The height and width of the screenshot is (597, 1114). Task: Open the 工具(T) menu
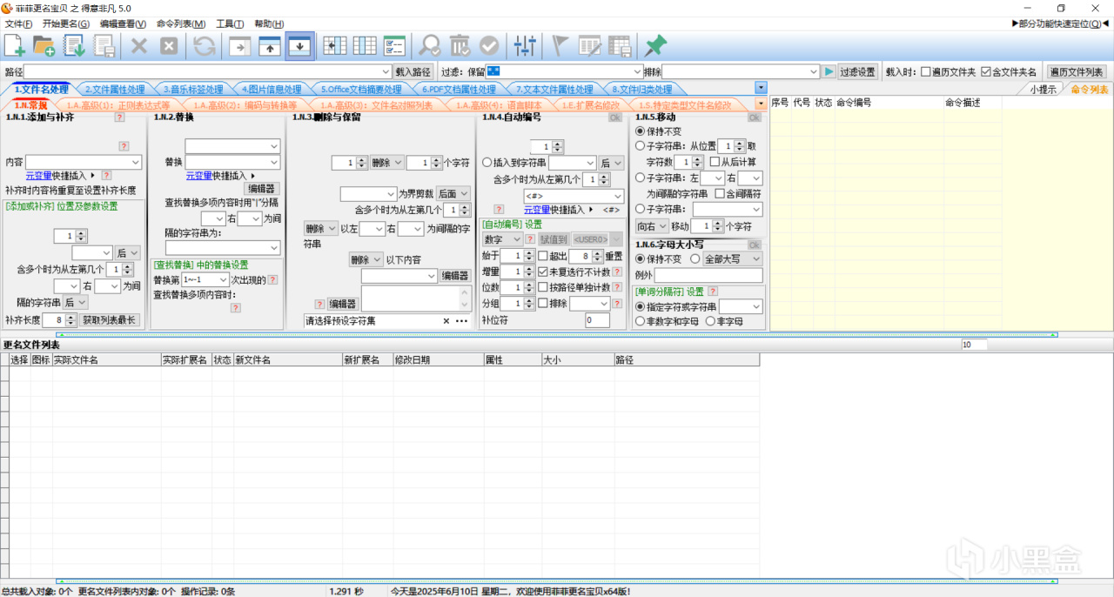point(230,23)
